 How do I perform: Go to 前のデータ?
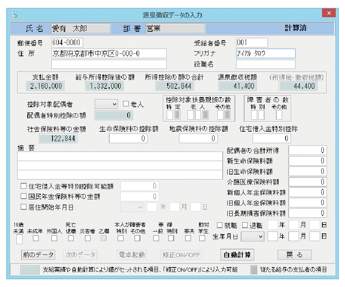38,255
